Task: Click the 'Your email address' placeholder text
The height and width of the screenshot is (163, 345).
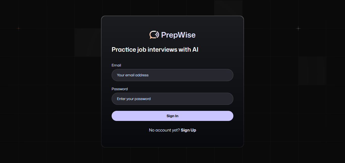Action: (x=133, y=75)
